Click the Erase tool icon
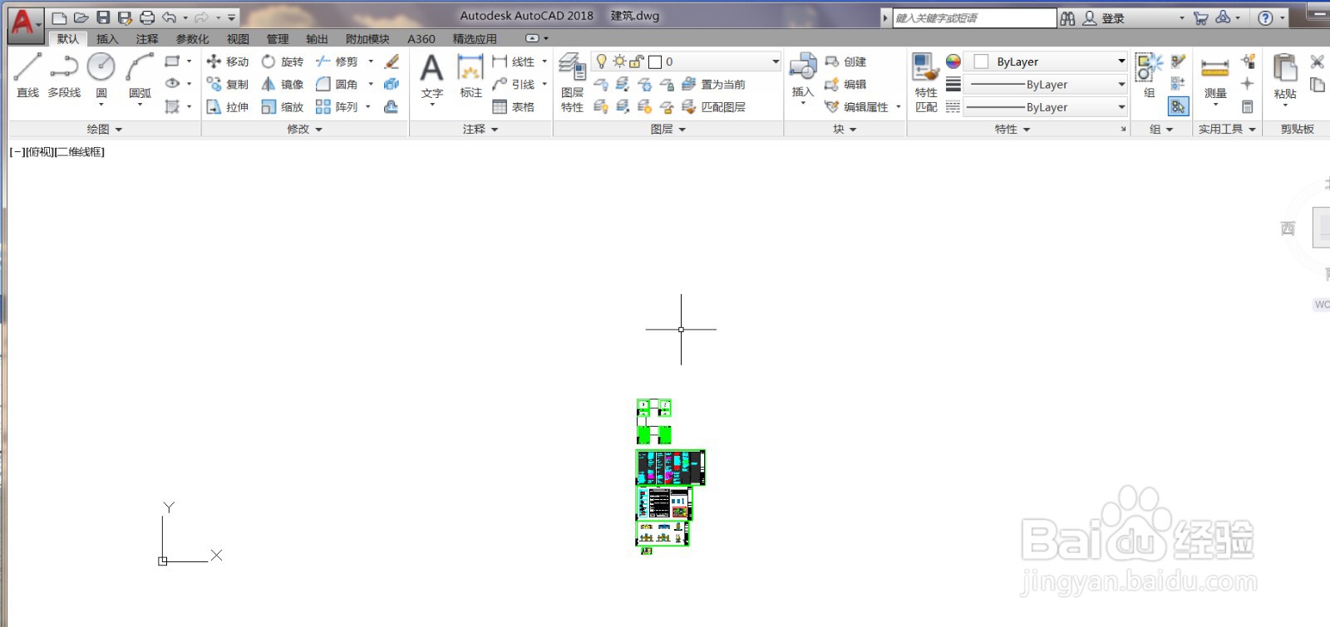The image size is (1330, 627). pyautogui.click(x=392, y=61)
